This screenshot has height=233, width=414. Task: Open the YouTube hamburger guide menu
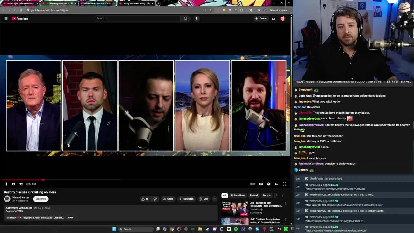[6, 18]
